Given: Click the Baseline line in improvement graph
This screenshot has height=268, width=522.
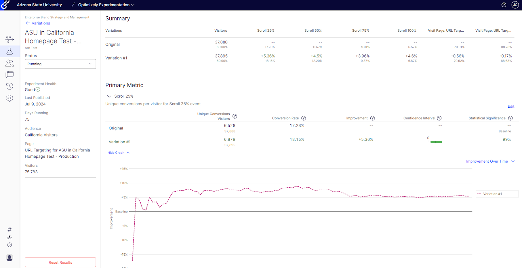Looking at the screenshot, I should point(301,212).
